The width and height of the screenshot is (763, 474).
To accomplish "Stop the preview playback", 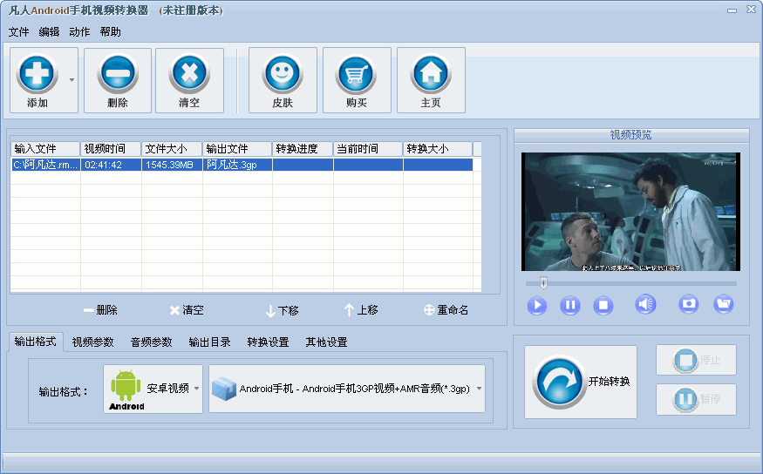I will coord(603,305).
